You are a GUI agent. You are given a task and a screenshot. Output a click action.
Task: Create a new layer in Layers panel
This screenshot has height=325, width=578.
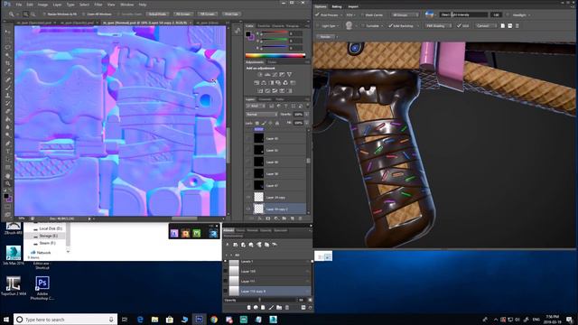point(293,218)
